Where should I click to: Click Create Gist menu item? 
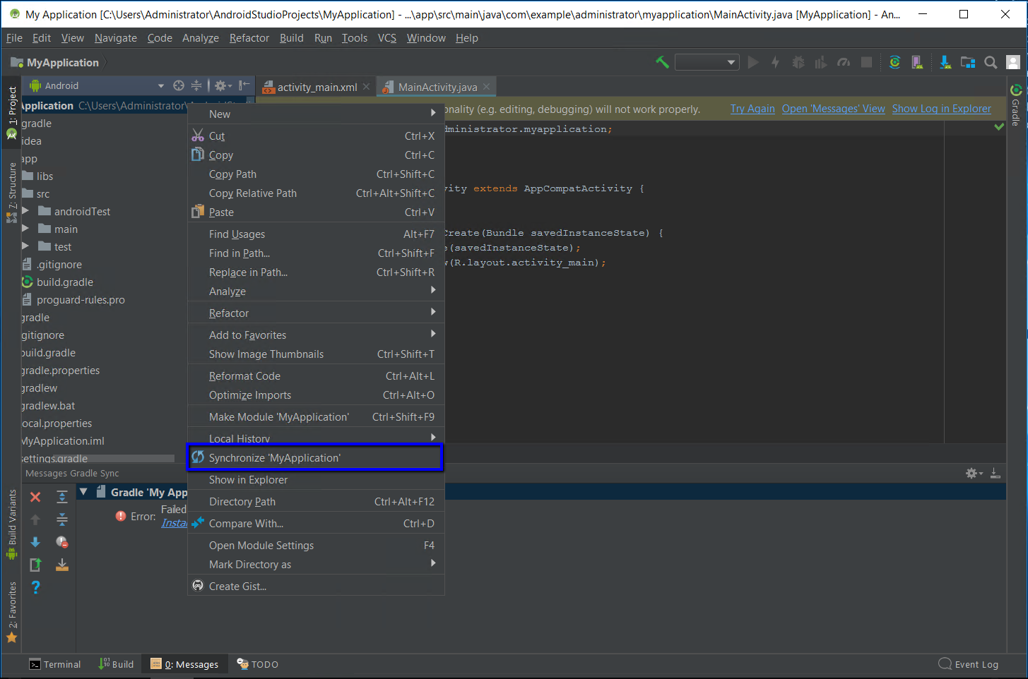tap(316, 586)
